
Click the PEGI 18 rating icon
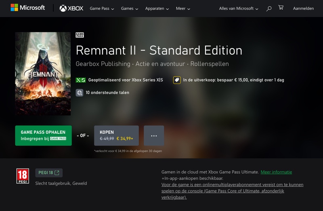[23, 176]
